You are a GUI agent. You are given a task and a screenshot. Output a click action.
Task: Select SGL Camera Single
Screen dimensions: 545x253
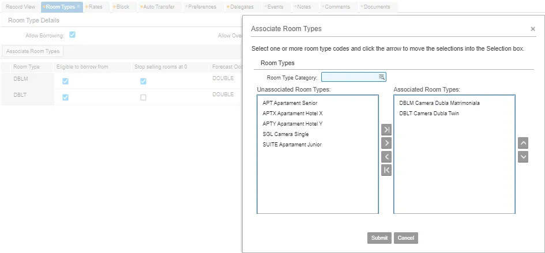point(285,134)
